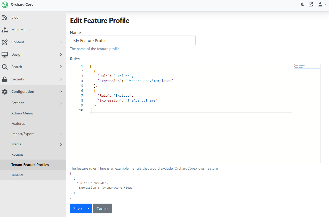
Task: Click "Rule": "Exclude" on line 3
Action: (x=115, y=76)
